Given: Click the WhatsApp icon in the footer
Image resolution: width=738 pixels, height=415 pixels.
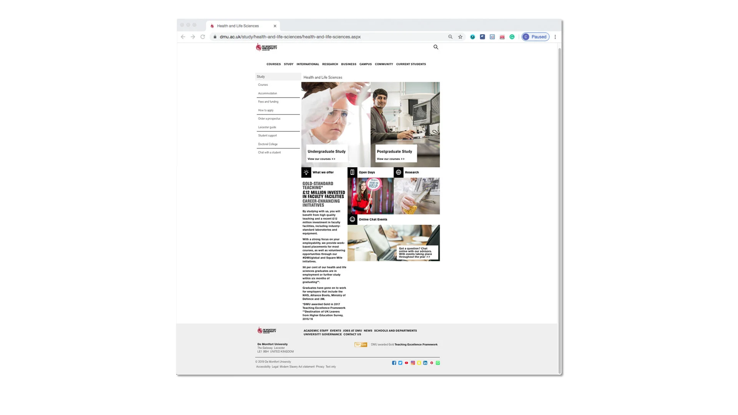Looking at the screenshot, I should pos(438,363).
